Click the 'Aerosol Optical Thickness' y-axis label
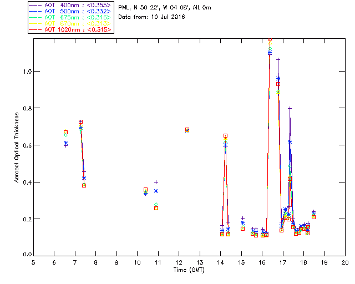The height and width of the screenshot is (284, 355). tap(17, 147)
